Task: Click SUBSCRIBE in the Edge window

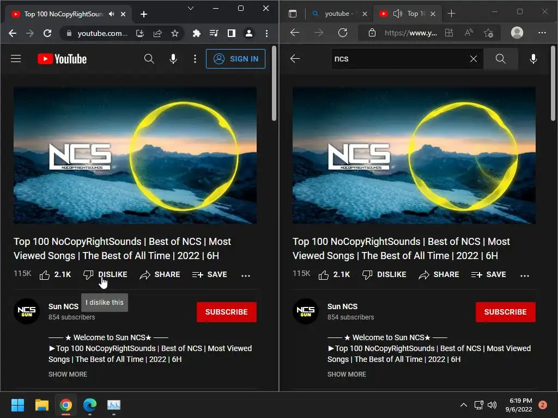Action: coord(505,312)
